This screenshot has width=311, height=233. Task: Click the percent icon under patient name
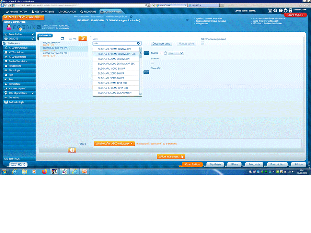39,27
